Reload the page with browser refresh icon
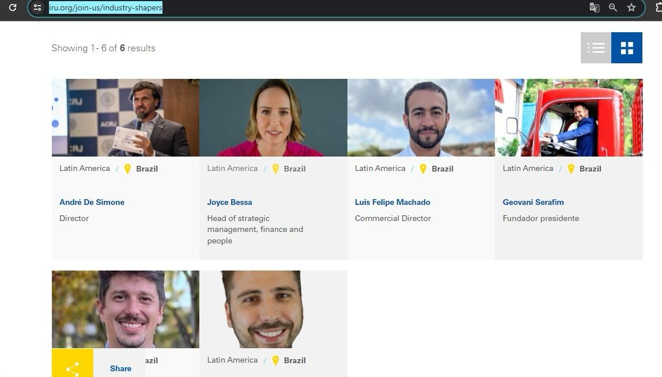The image size is (662, 377). [x=12, y=7]
